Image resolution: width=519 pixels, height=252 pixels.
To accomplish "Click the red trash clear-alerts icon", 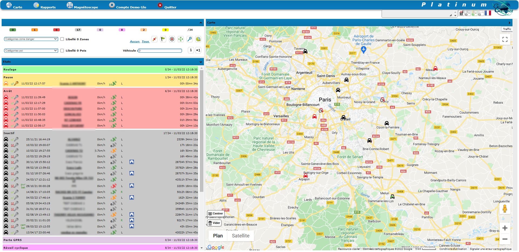I will pyautogui.click(x=461, y=13).
